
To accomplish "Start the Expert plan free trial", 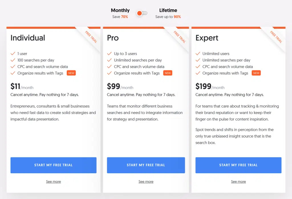I will coord(238,165).
